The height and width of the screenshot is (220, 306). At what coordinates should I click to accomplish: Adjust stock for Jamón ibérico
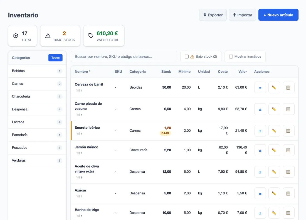point(260,150)
